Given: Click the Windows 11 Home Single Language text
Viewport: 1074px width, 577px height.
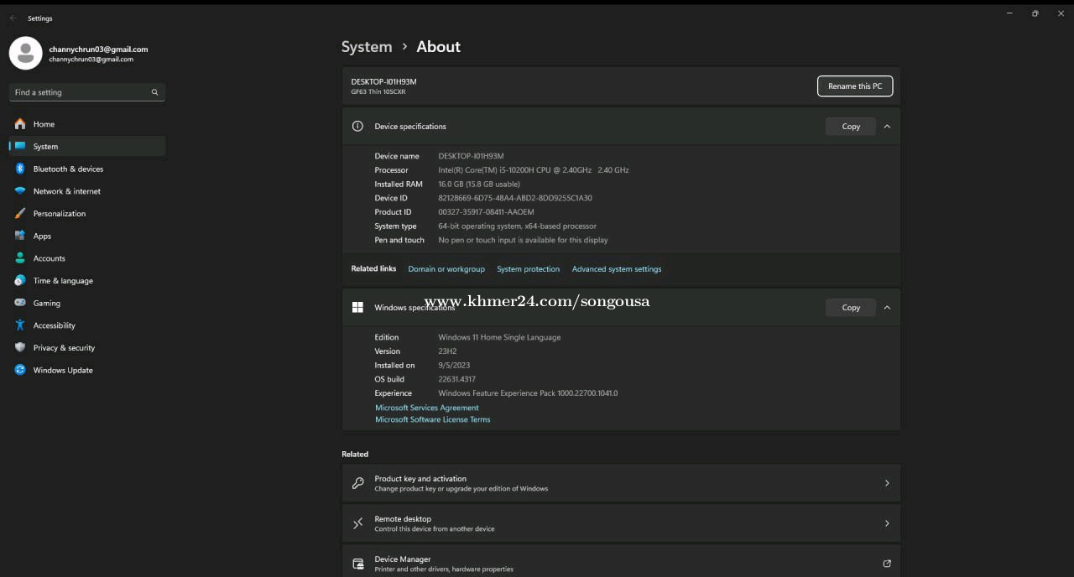Looking at the screenshot, I should tap(499, 337).
